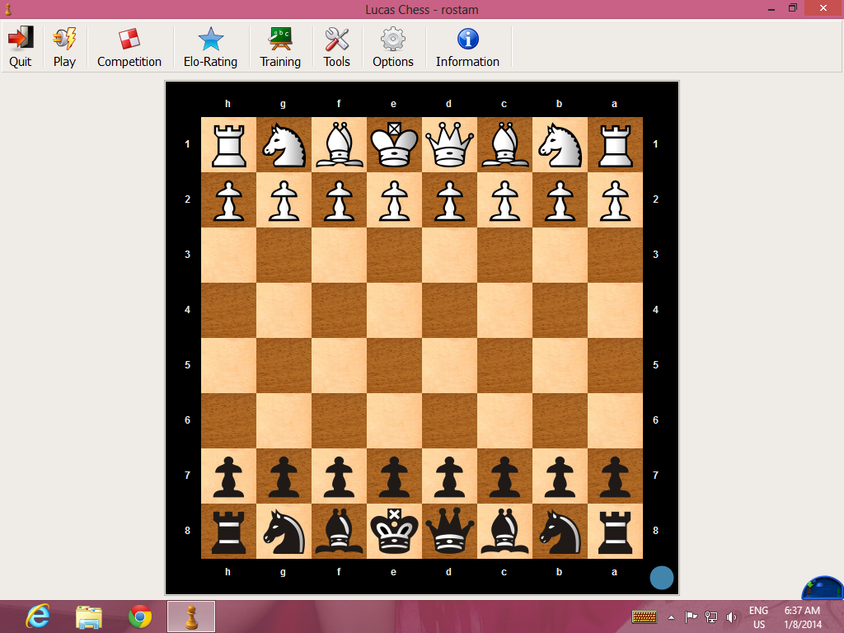Select the black queen on d8

click(449, 532)
